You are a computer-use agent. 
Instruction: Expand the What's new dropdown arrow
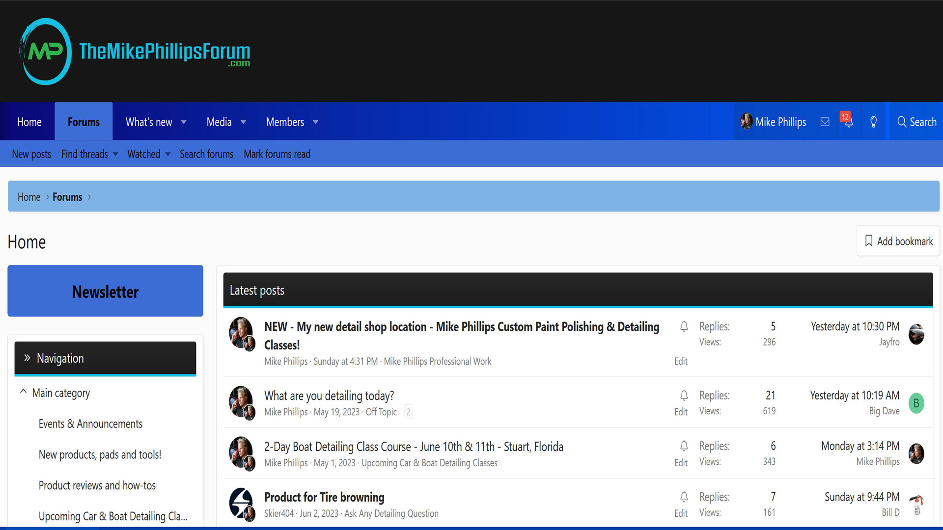[184, 122]
